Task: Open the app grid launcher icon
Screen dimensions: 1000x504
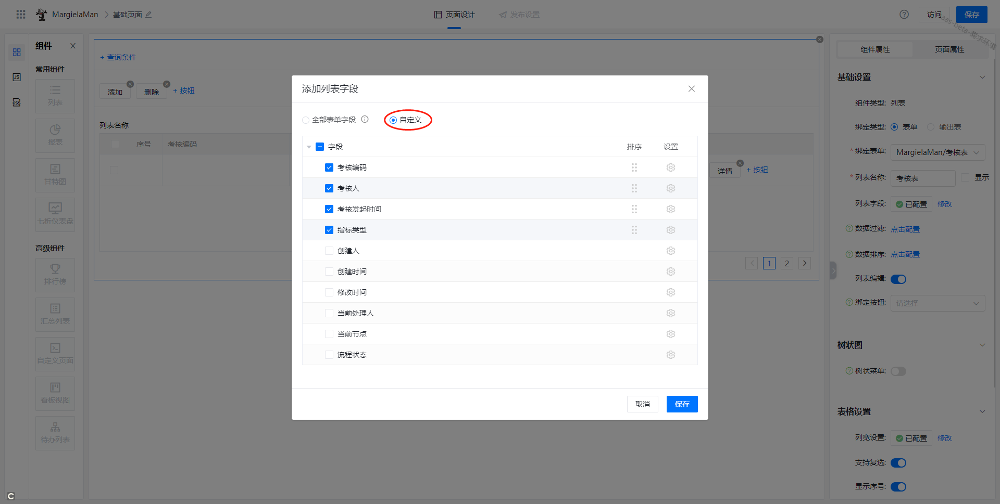Action: [x=21, y=15]
